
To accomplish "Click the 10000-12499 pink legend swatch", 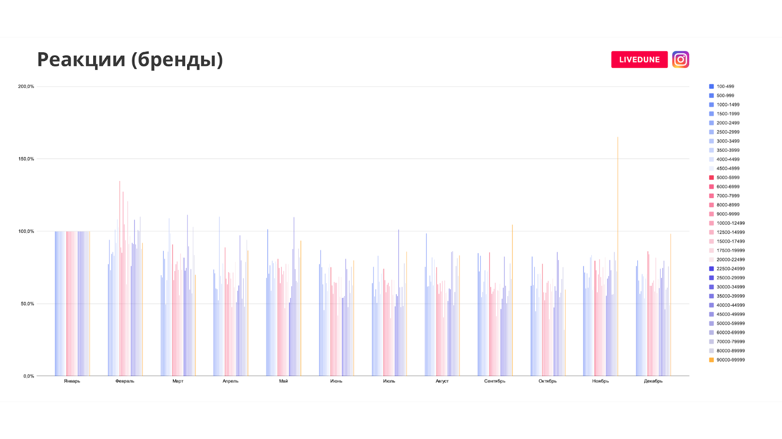I will [x=712, y=223].
